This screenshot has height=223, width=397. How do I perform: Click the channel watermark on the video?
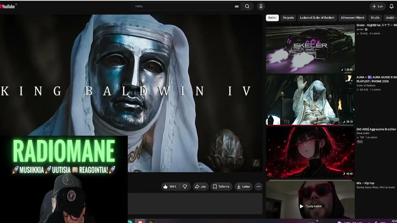pyautogui.click(x=256, y=163)
